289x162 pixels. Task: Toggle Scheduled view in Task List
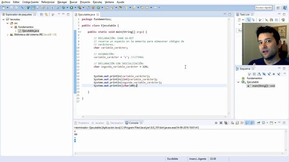(253, 20)
